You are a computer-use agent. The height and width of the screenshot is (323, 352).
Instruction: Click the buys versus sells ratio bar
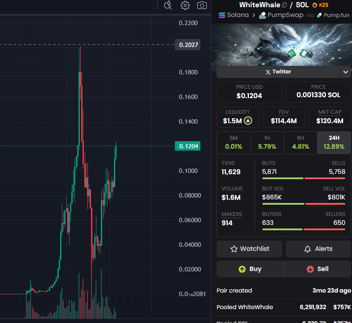click(x=304, y=178)
